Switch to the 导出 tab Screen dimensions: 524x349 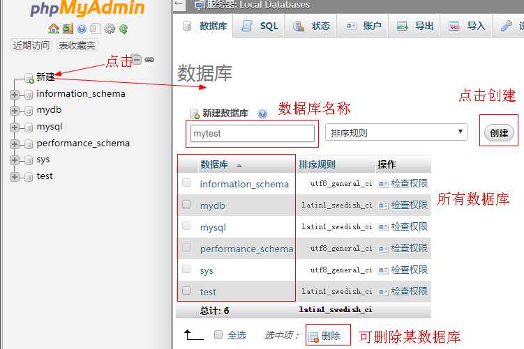click(414, 26)
